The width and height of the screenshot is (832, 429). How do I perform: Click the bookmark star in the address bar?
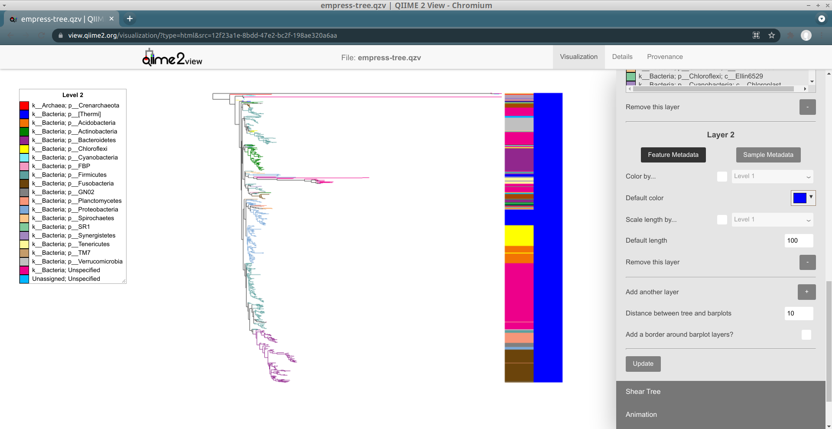[772, 36]
